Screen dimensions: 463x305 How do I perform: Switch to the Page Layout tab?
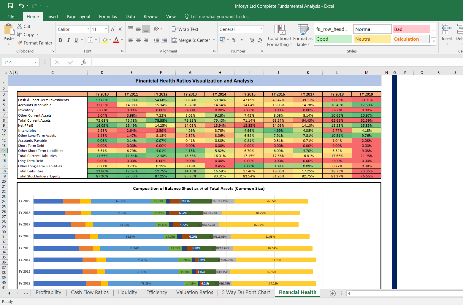(x=79, y=17)
